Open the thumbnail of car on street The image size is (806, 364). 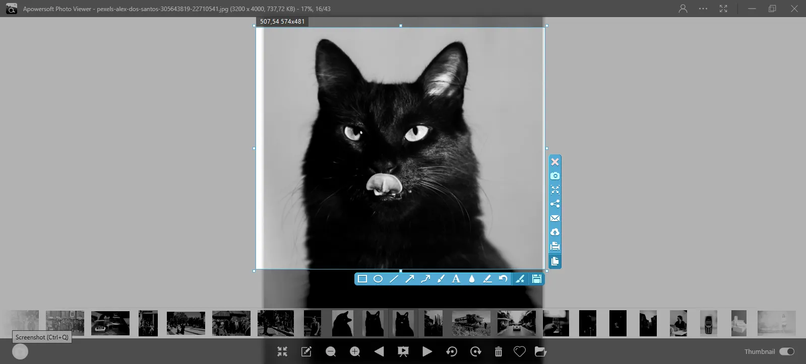pos(517,323)
